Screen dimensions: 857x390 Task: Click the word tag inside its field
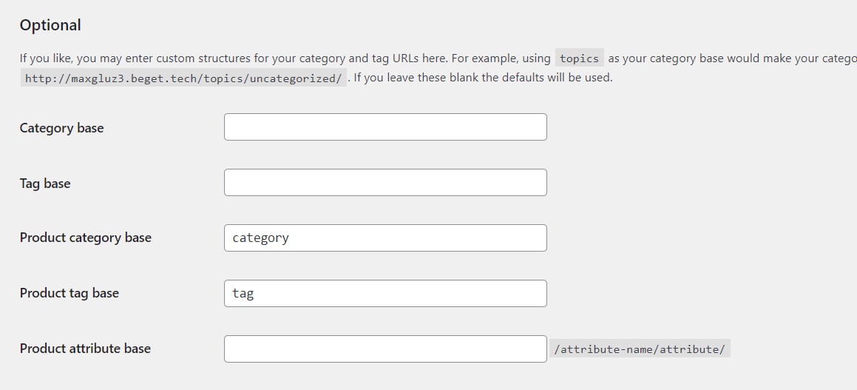coord(243,294)
